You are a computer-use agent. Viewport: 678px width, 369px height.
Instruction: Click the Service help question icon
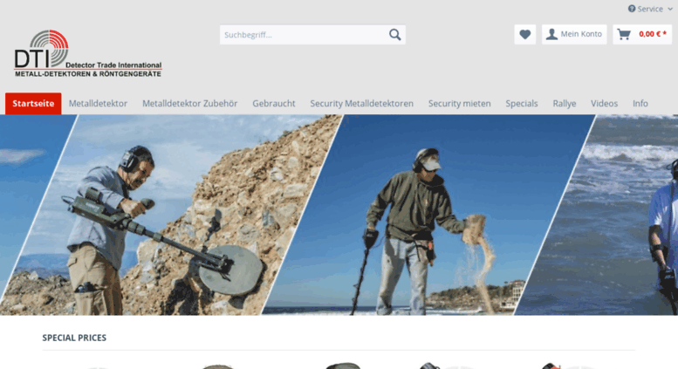pyautogui.click(x=632, y=9)
